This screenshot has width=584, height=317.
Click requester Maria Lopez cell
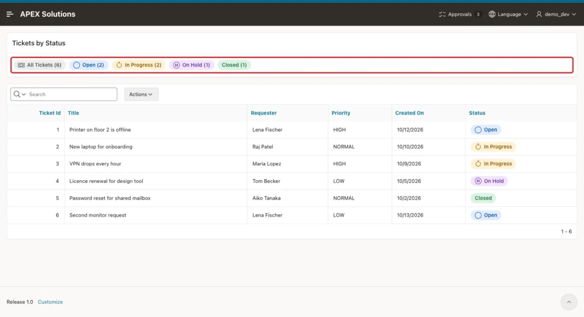tap(267, 164)
